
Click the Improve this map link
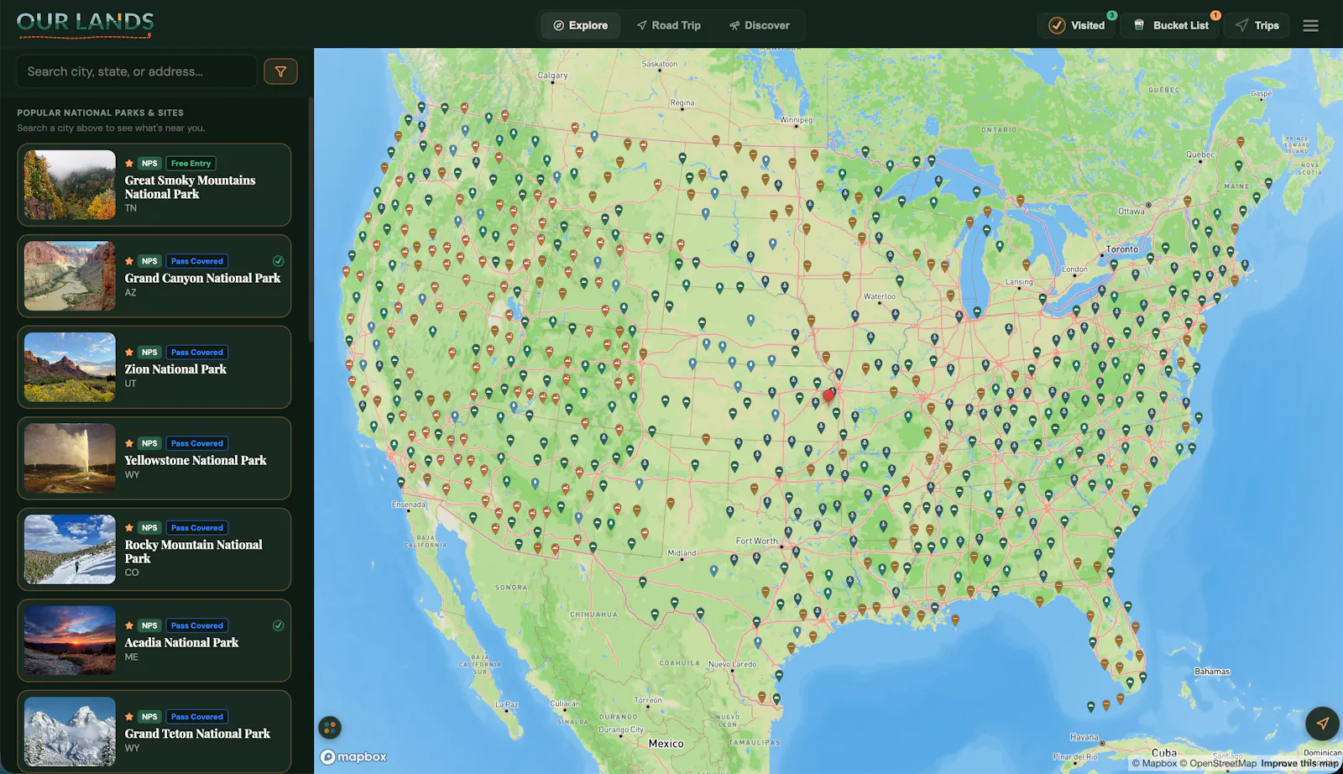pyautogui.click(x=1299, y=764)
